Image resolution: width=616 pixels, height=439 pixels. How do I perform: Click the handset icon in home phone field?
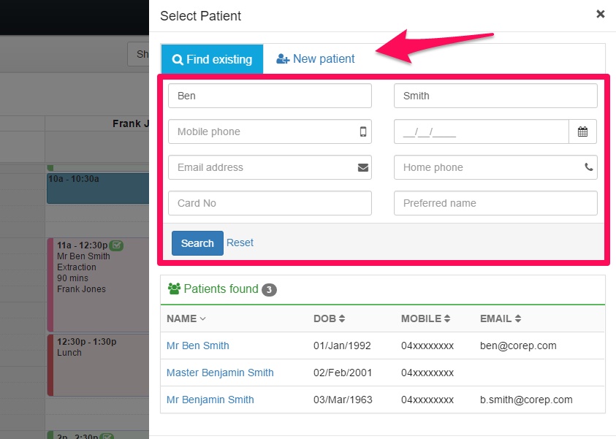tap(589, 167)
